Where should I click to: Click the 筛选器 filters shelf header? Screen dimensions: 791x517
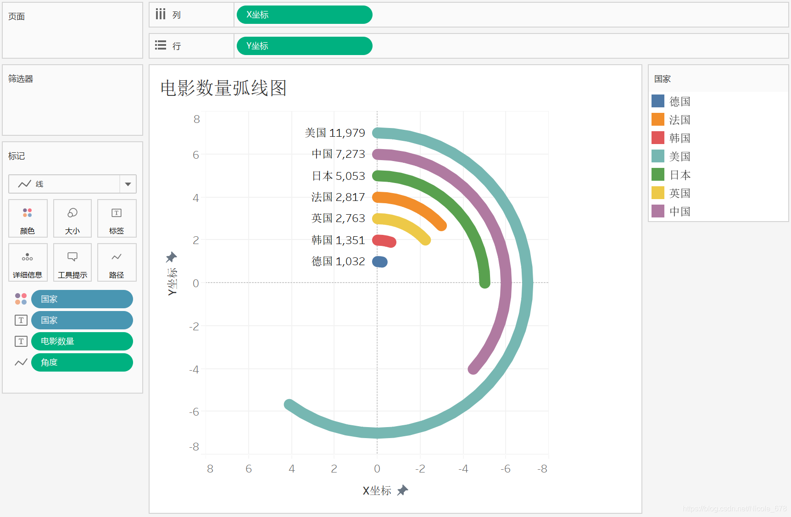click(21, 79)
